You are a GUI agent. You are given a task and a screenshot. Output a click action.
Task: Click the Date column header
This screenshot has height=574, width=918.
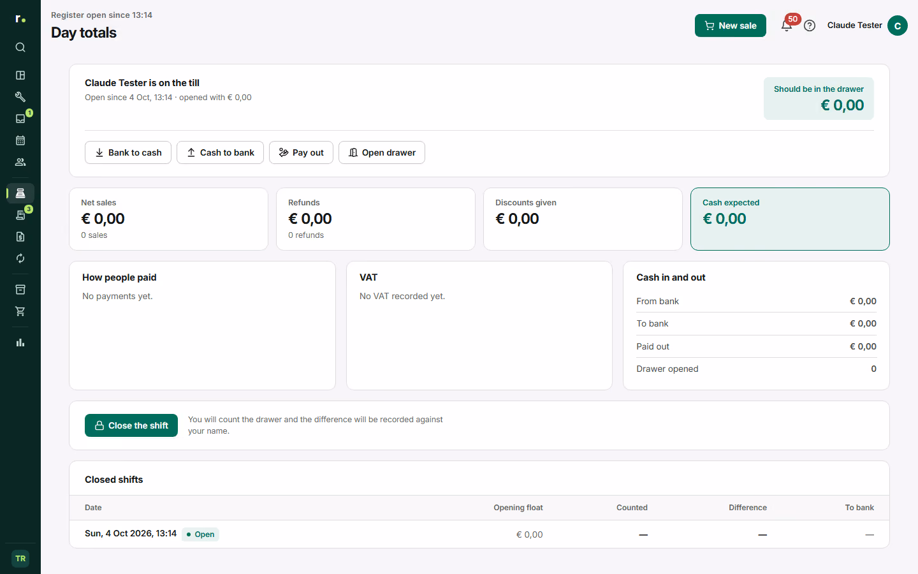coord(93,508)
